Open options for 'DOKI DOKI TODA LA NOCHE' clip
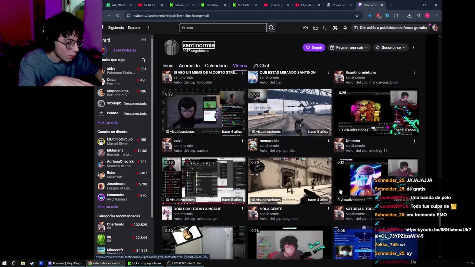475x267 pixels. click(242, 209)
